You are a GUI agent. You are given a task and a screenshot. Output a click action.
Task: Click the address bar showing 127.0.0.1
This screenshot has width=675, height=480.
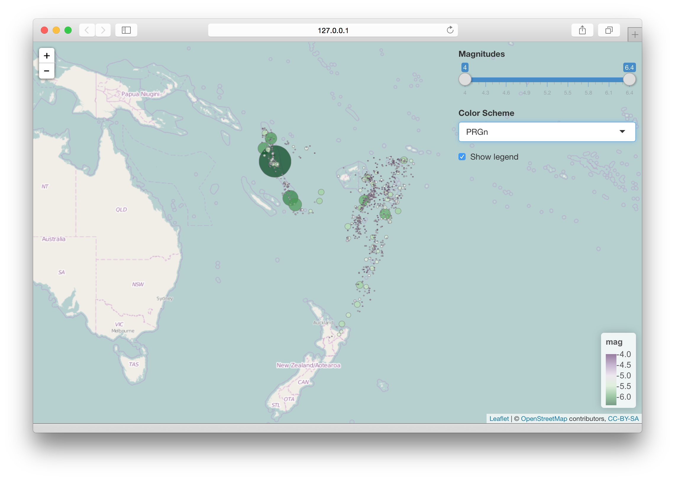pyautogui.click(x=332, y=30)
